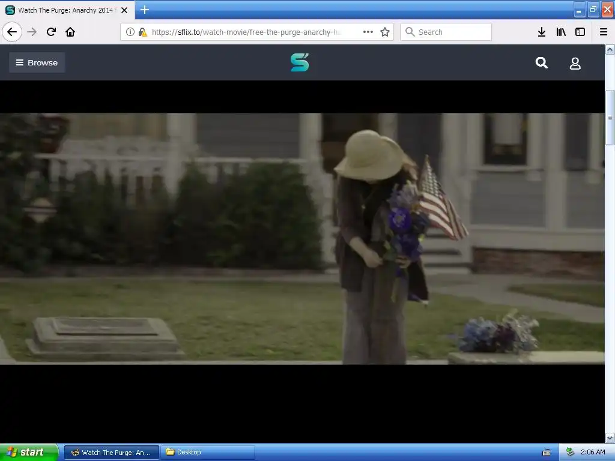Open the Windows start menu

(x=29, y=452)
